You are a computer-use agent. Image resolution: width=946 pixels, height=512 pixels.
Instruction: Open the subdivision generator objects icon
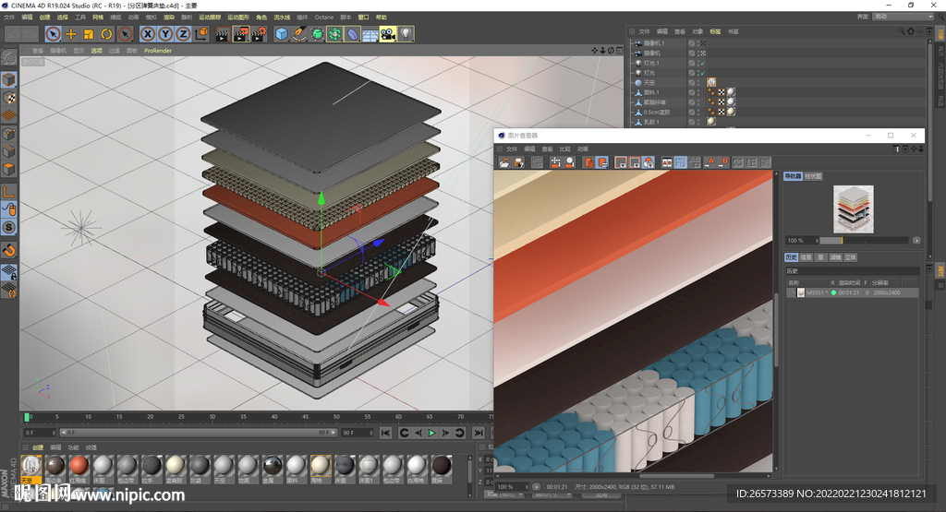pos(318,34)
